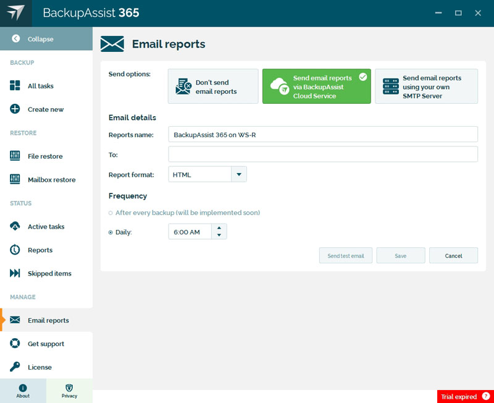Open Active tasks page
The height and width of the screenshot is (403, 494).
point(46,226)
